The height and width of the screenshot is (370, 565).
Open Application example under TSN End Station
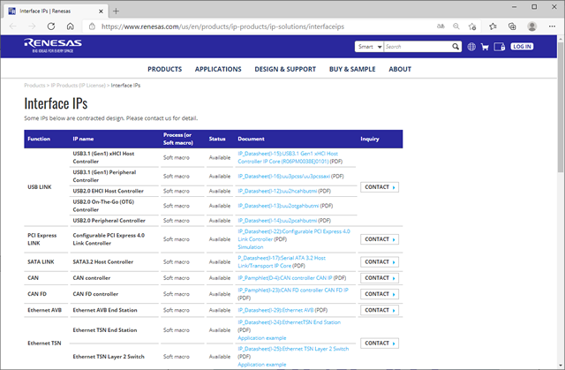tap(262, 338)
